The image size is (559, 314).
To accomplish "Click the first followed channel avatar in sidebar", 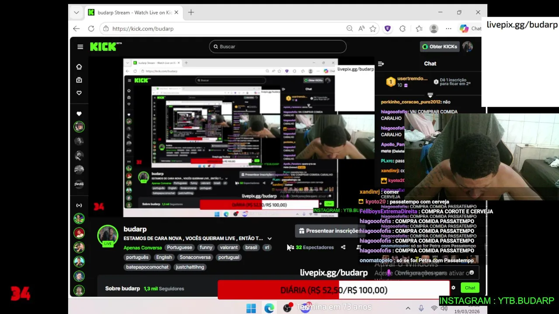I will pyautogui.click(x=79, y=127).
